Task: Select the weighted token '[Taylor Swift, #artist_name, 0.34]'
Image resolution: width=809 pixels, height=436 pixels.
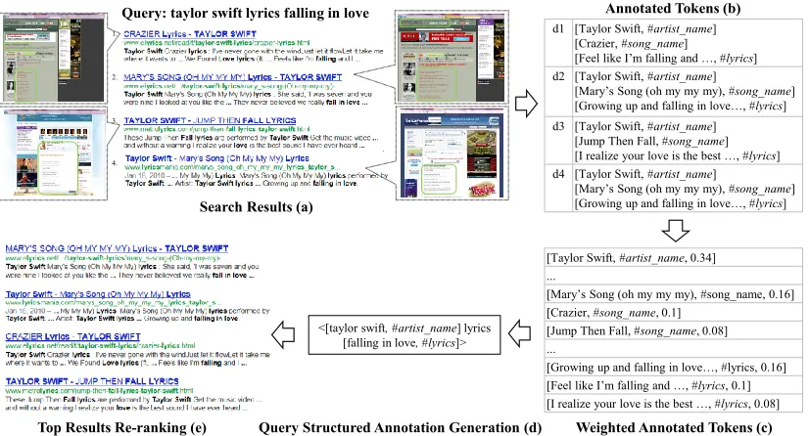Action: (673, 258)
